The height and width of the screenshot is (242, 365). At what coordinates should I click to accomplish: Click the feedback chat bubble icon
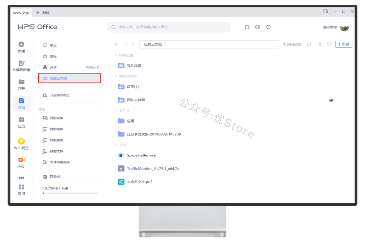tap(268, 27)
